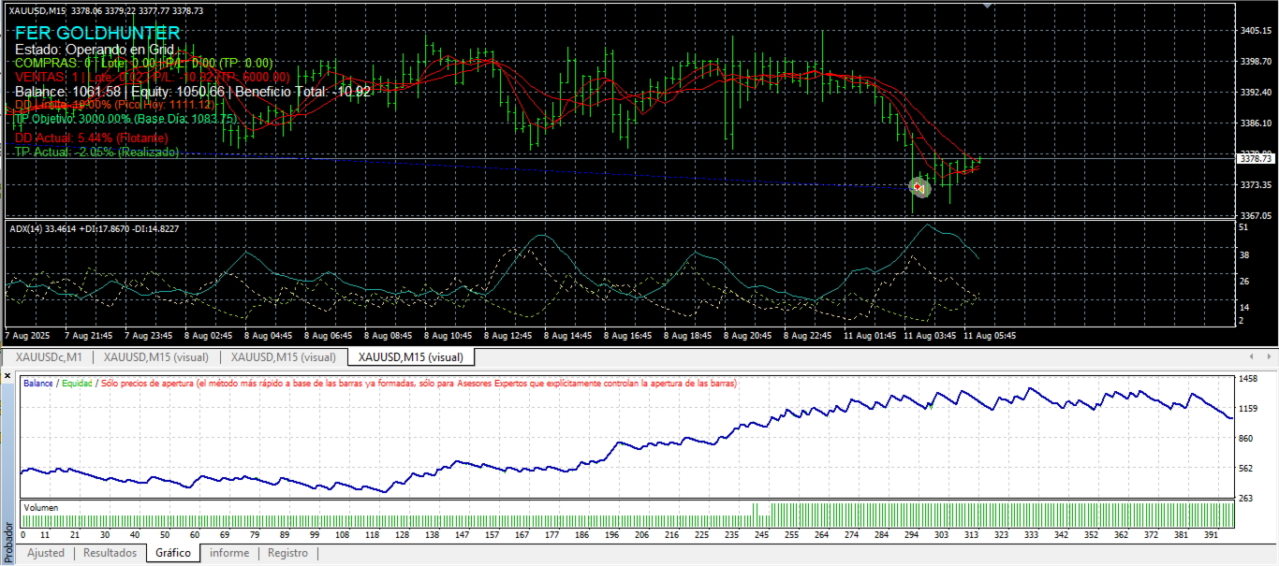Select the active XAUUSD,M15 (visual) tab
This screenshot has height=566, width=1279.
tap(411, 357)
